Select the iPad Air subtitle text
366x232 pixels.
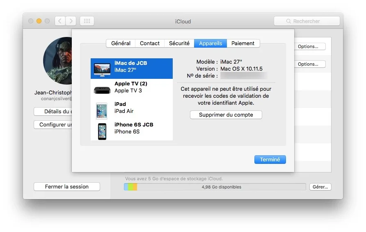coord(124,111)
